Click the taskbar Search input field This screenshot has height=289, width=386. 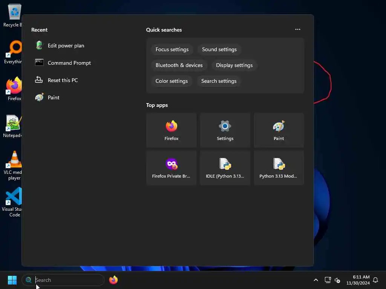pyautogui.click(x=63, y=280)
